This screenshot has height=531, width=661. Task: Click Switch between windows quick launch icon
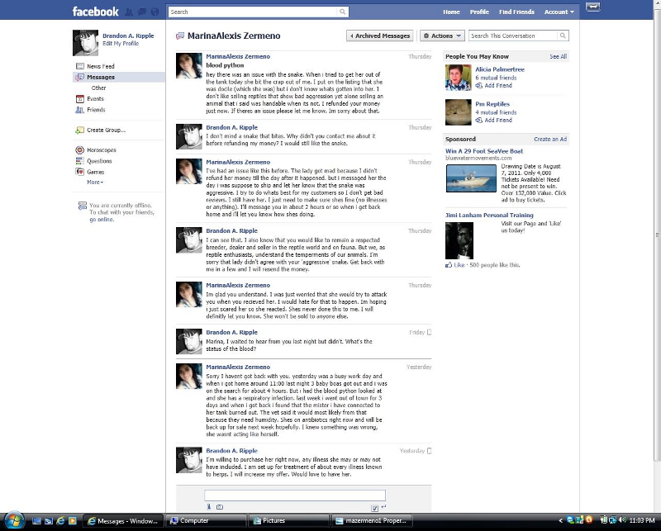[x=49, y=521]
